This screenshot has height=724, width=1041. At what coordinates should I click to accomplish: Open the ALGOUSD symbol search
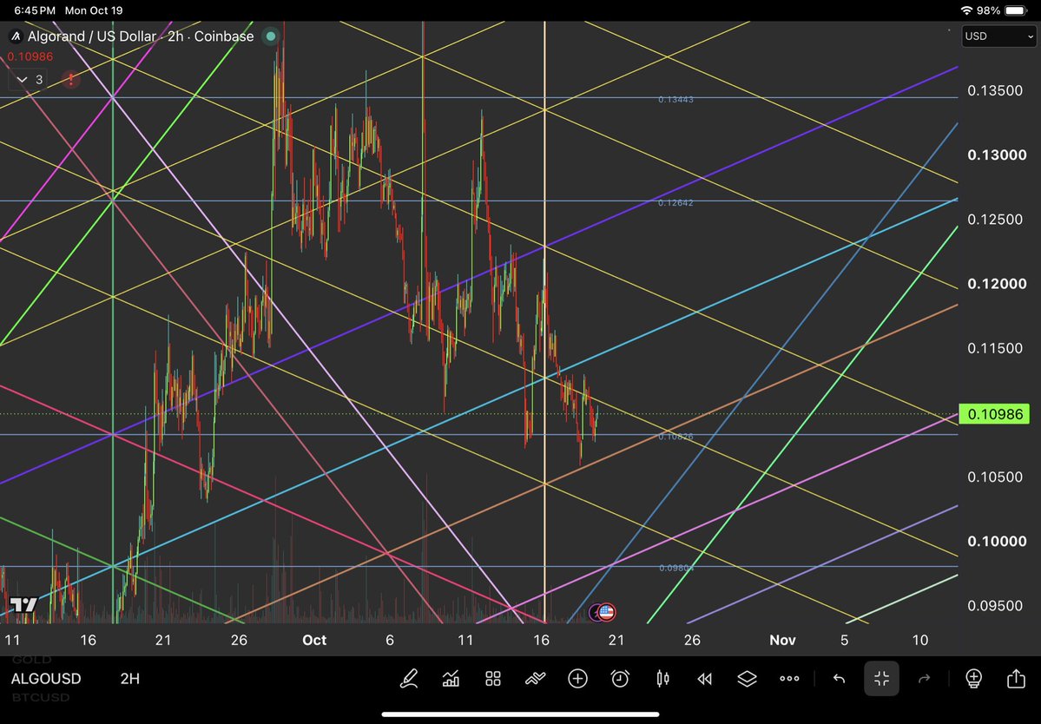pos(46,678)
